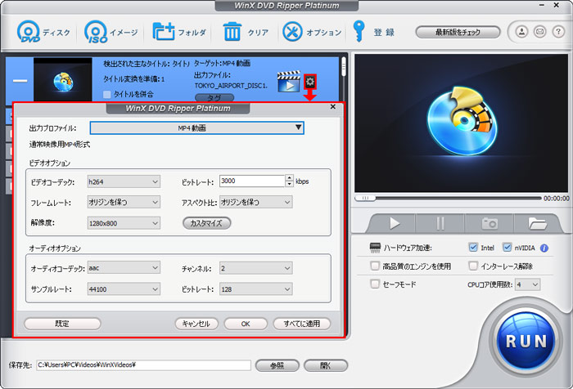This screenshot has height=389, width=573.
Task: Toggle Intel hardware acceleration checkbox
Action: (473, 248)
